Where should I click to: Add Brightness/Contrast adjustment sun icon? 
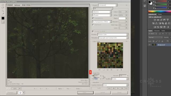(x=155, y=20)
